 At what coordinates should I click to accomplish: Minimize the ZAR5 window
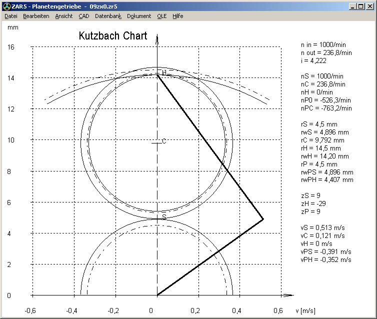click(x=353, y=6)
